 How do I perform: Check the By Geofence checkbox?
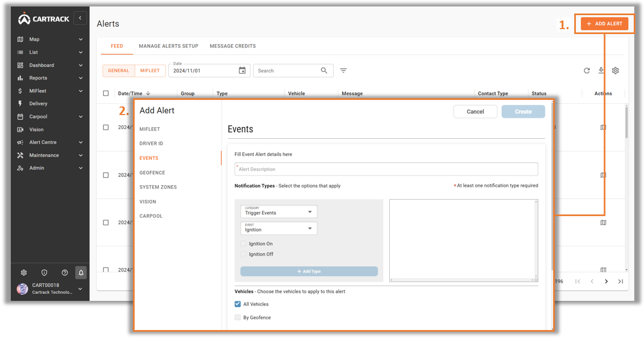pos(237,318)
